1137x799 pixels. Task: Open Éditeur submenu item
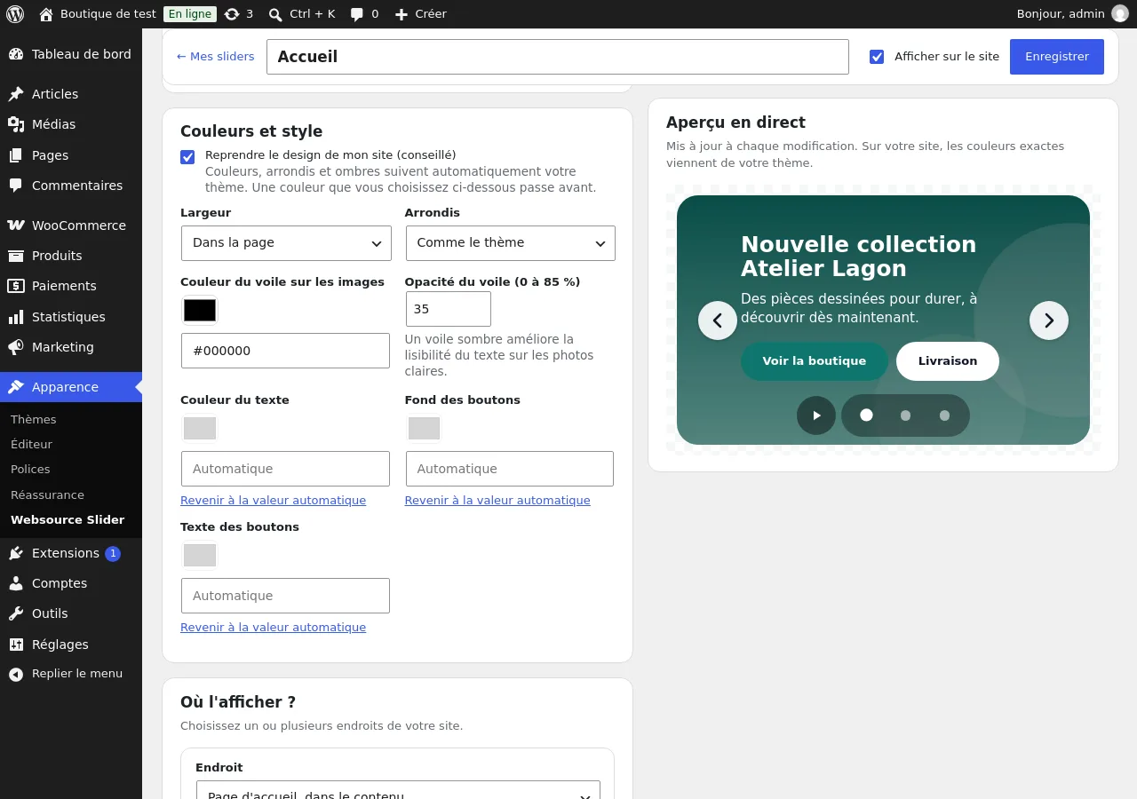pyautogui.click(x=32, y=444)
